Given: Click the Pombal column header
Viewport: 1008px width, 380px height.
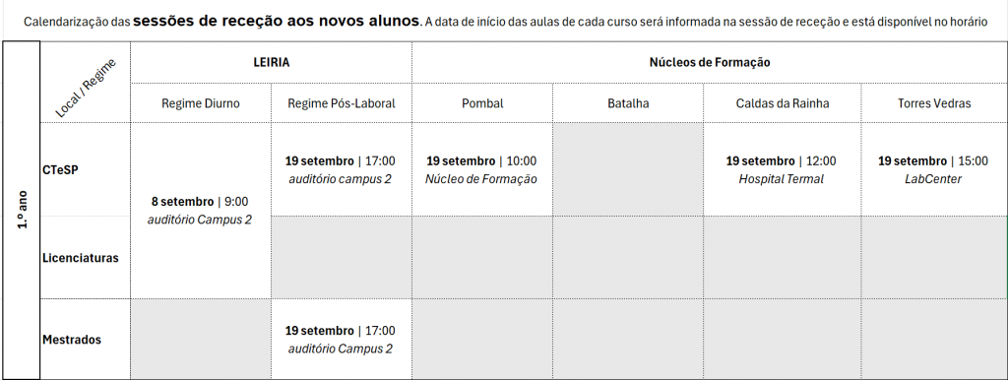Looking at the screenshot, I should tap(482, 103).
